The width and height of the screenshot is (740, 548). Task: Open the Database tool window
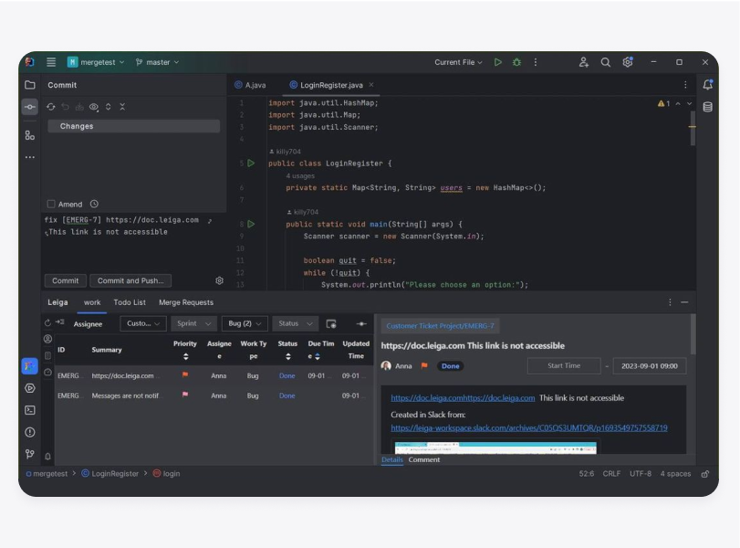(707, 107)
